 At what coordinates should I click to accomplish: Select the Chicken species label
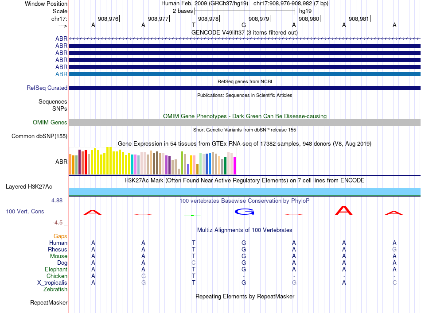pos(57,276)
